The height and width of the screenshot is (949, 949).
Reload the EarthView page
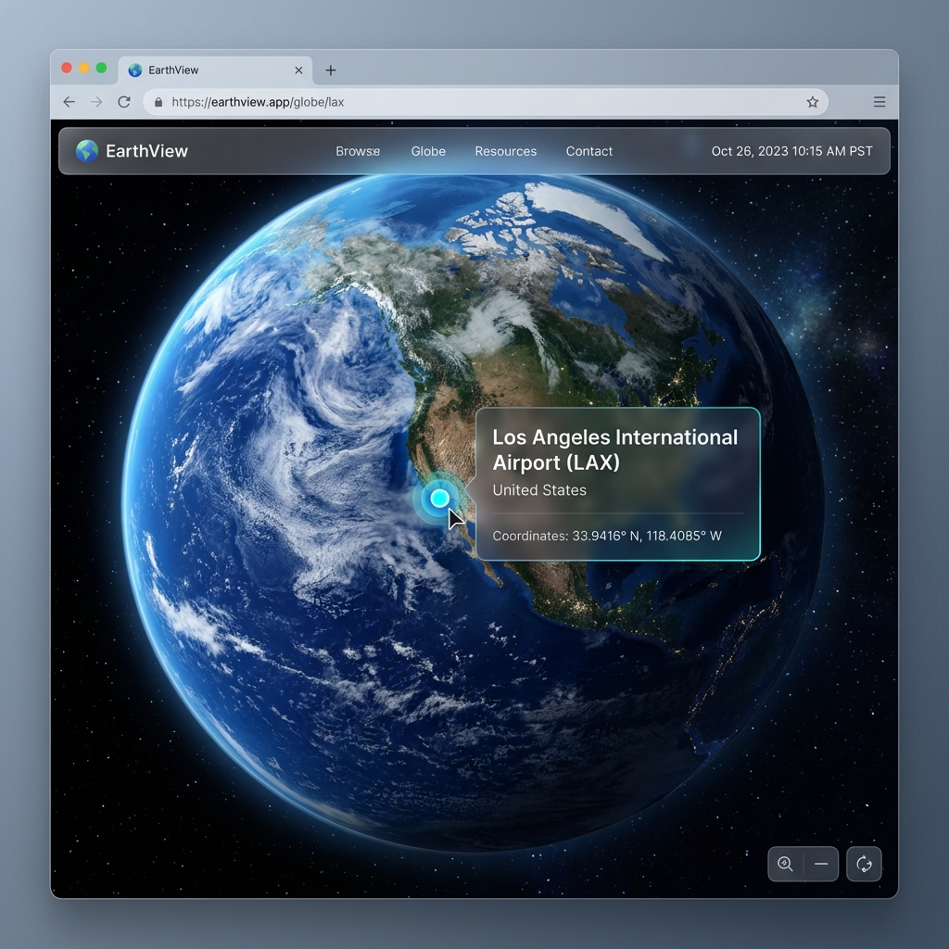(x=123, y=102)
